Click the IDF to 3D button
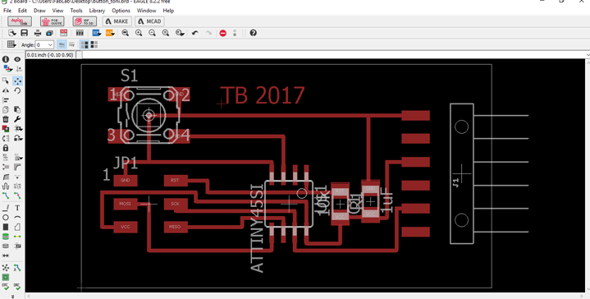The width and height of the screenshot is (590, 299). 85,21
